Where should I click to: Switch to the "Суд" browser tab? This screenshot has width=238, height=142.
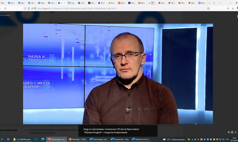click(x=72, y=3)
